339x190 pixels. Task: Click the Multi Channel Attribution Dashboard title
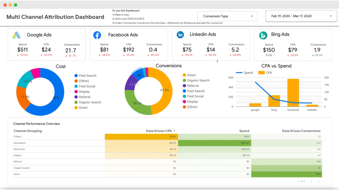(x=55, y=17)
